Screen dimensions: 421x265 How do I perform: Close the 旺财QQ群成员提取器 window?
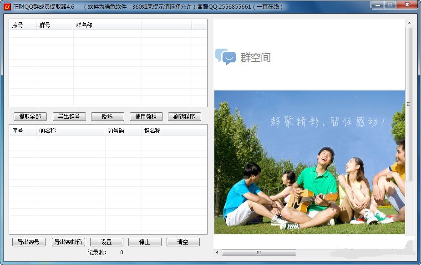coord(407,5)
